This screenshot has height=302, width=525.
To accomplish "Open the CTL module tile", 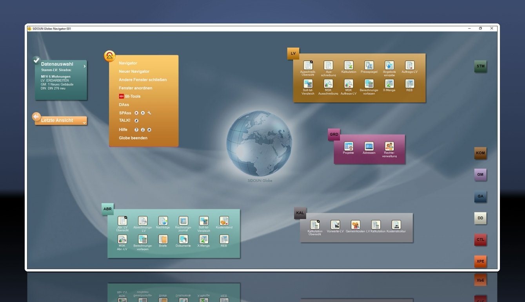I will click(481, 240).
